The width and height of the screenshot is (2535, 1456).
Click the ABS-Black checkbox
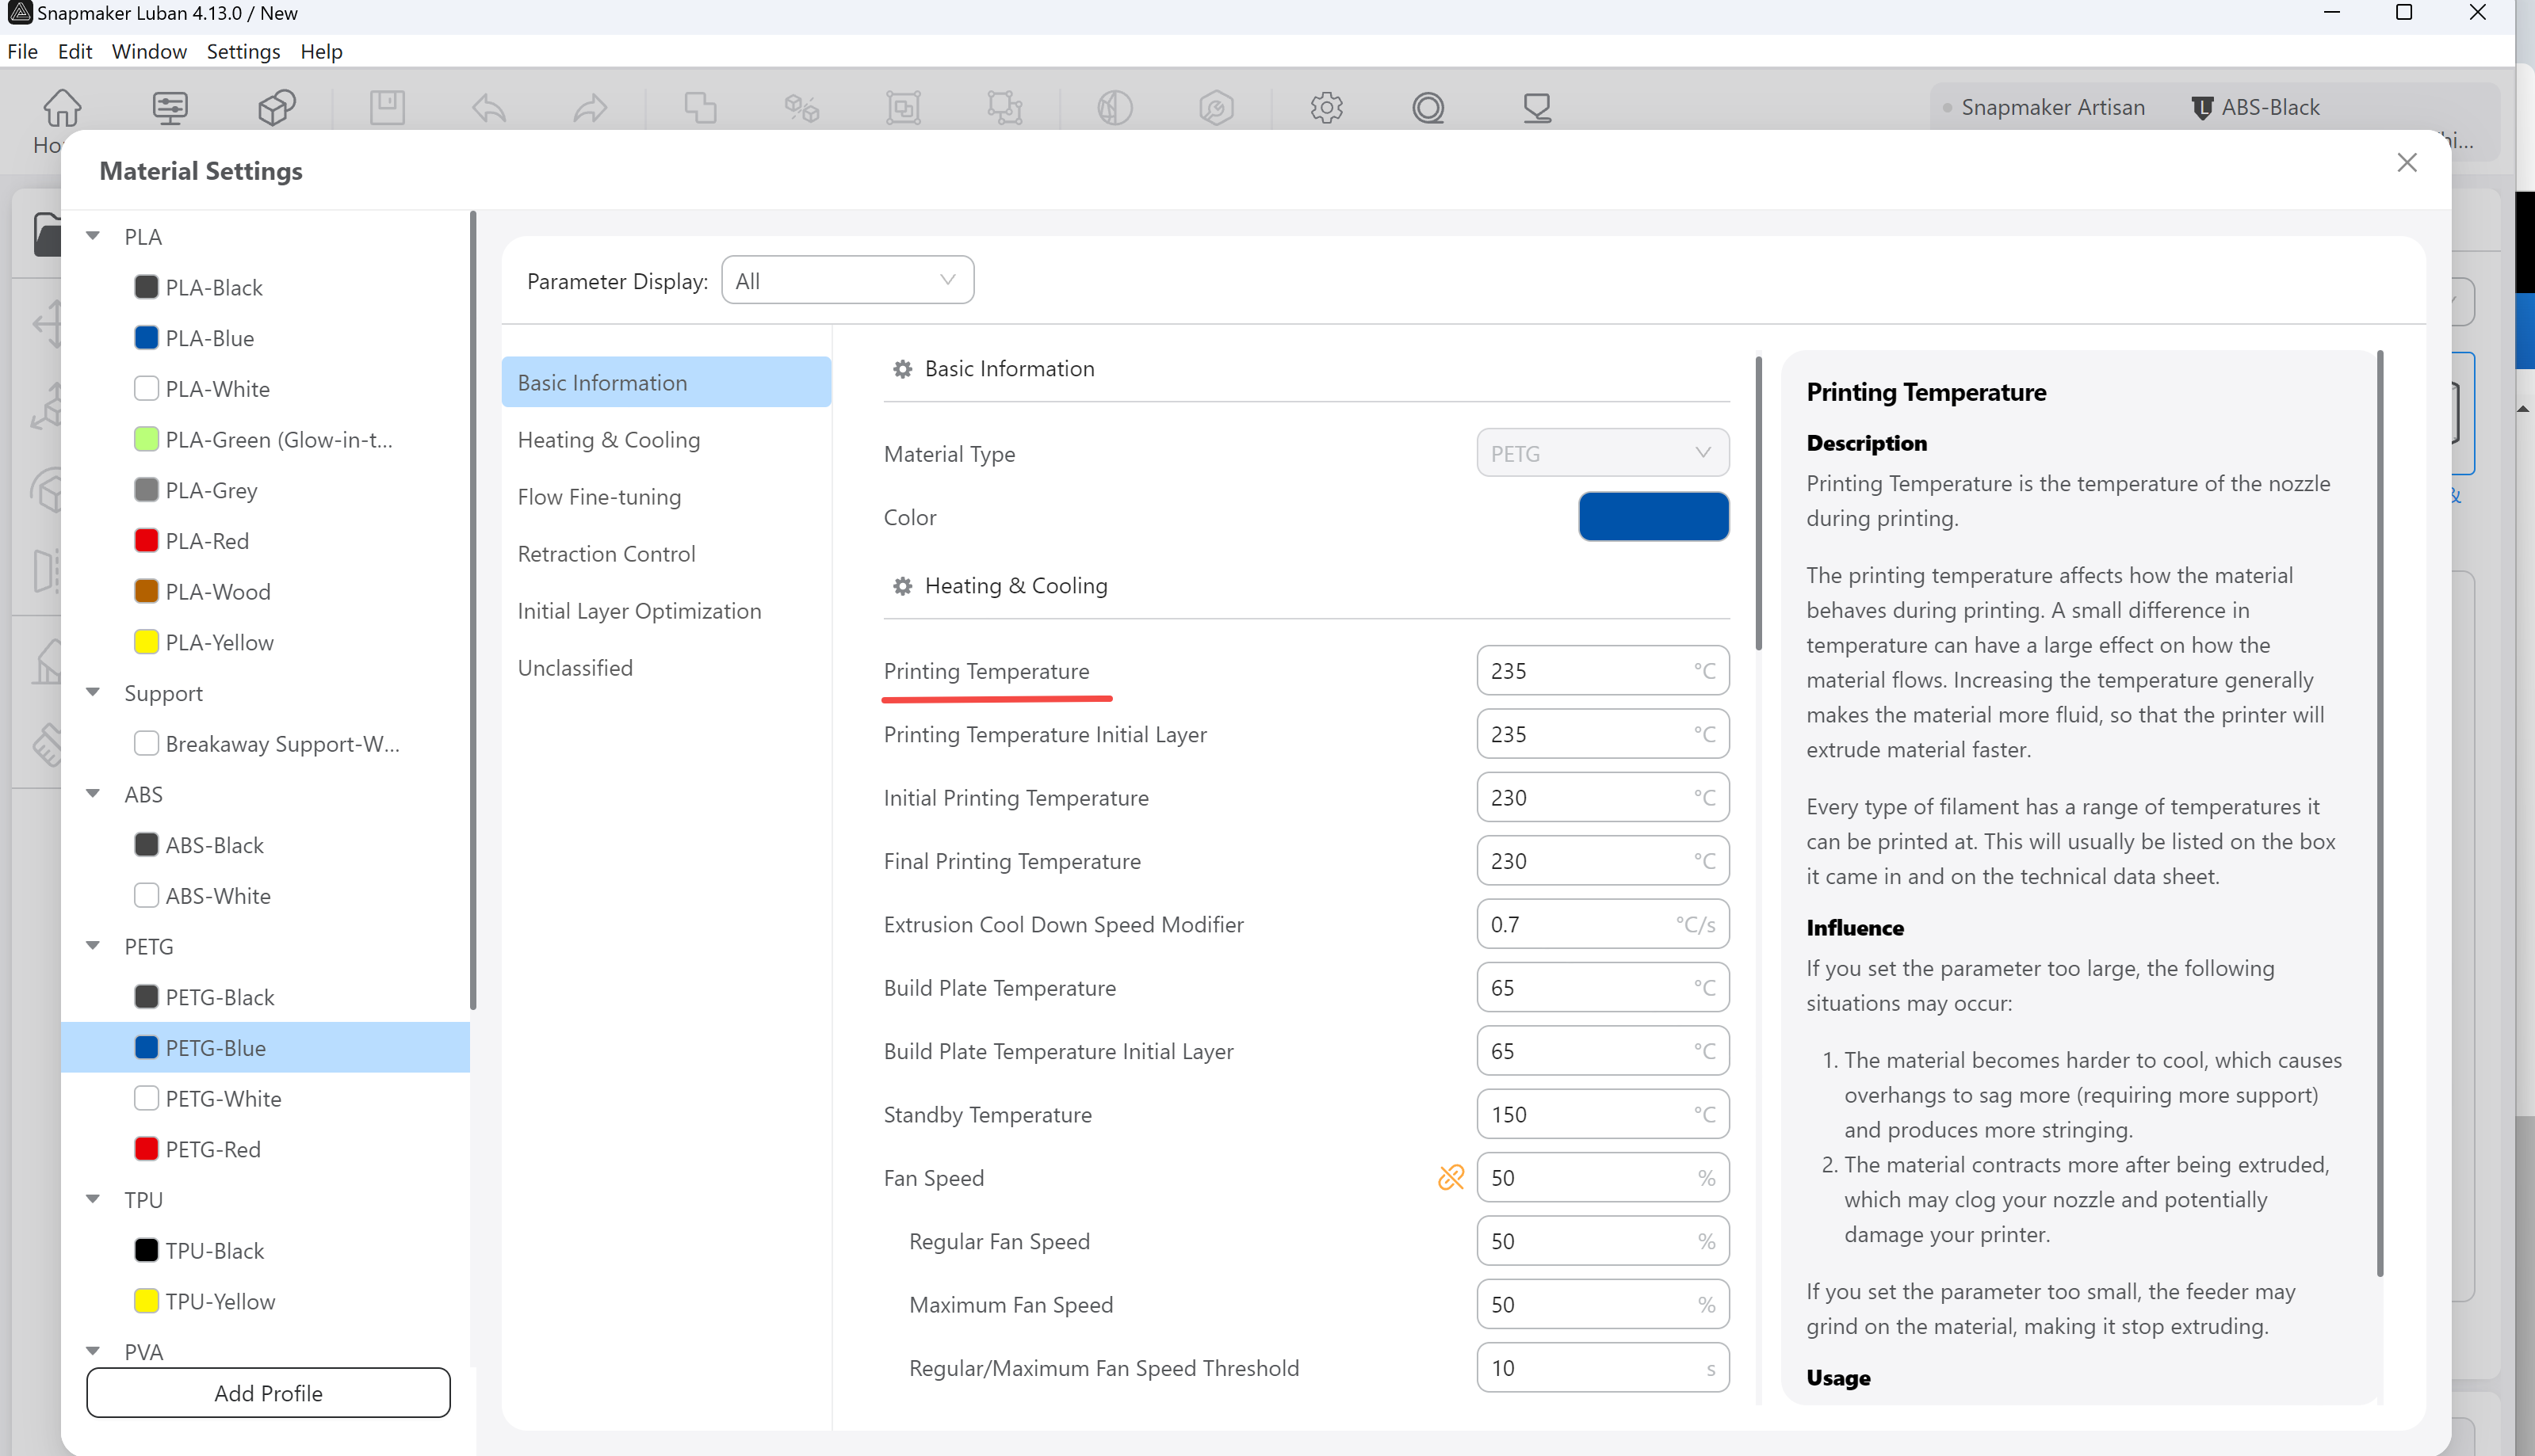[x=144, y=844]
